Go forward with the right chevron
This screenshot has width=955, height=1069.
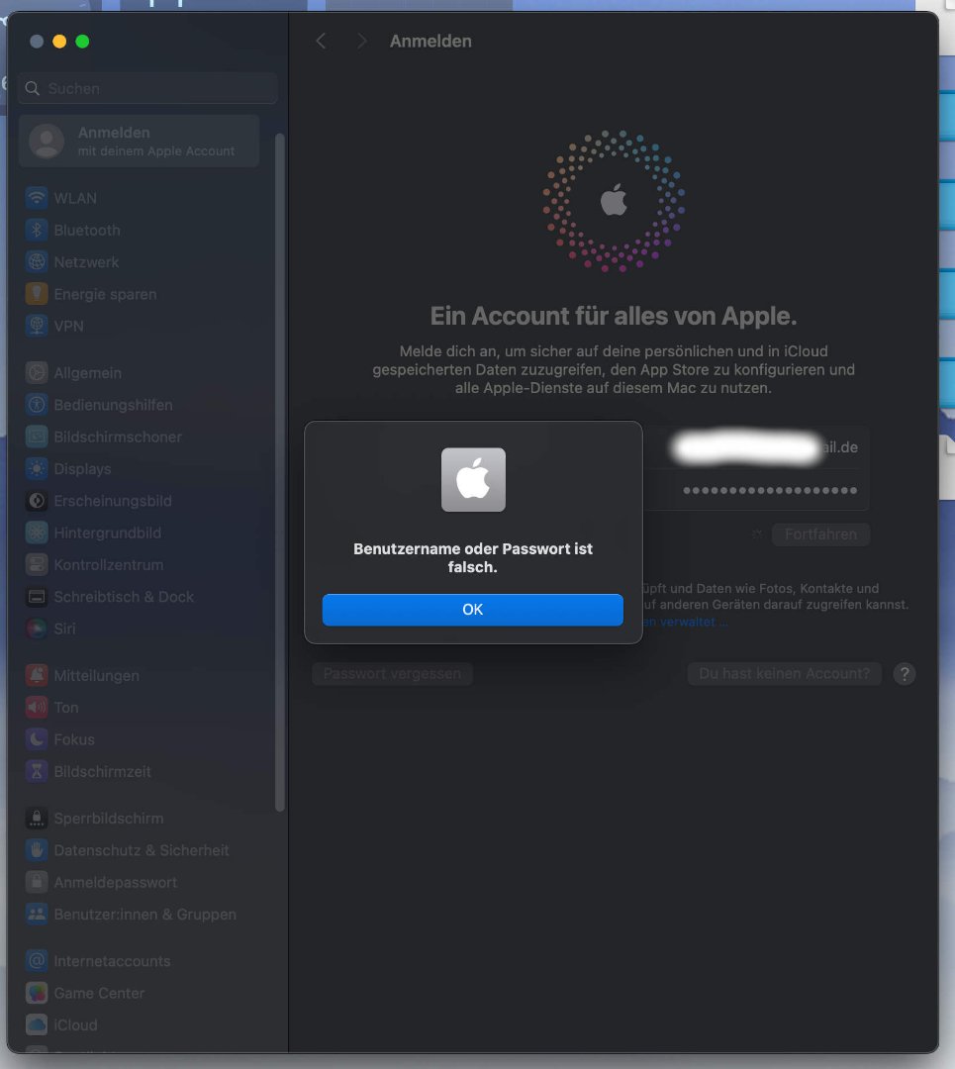coord(362,41)
